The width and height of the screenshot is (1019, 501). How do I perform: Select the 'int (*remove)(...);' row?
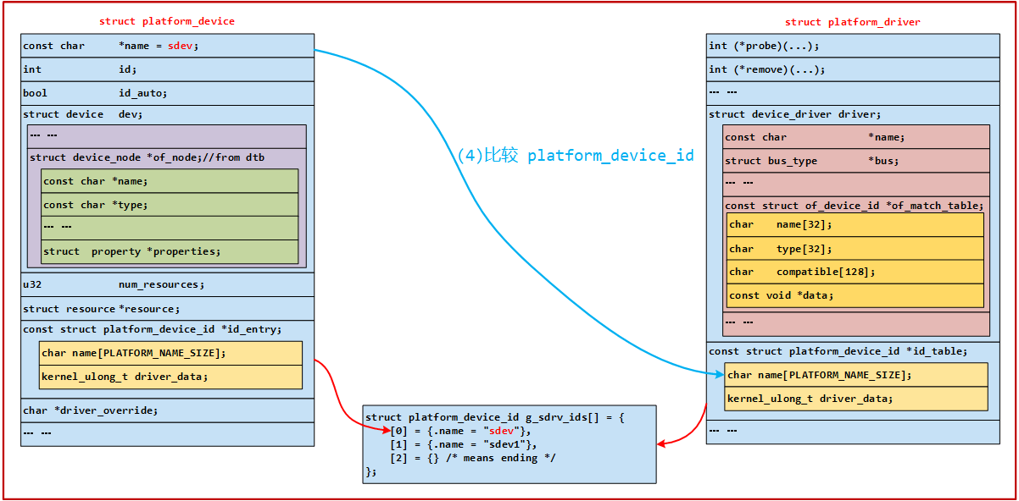click(x=852, y=69)
